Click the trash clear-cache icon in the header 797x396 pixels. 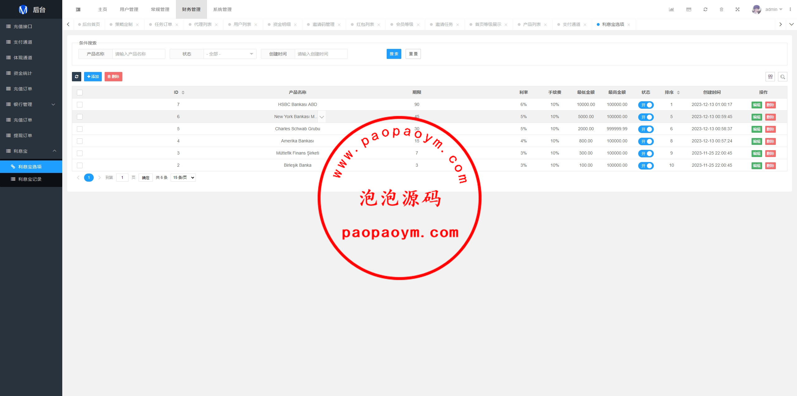[x=721, y=9]
